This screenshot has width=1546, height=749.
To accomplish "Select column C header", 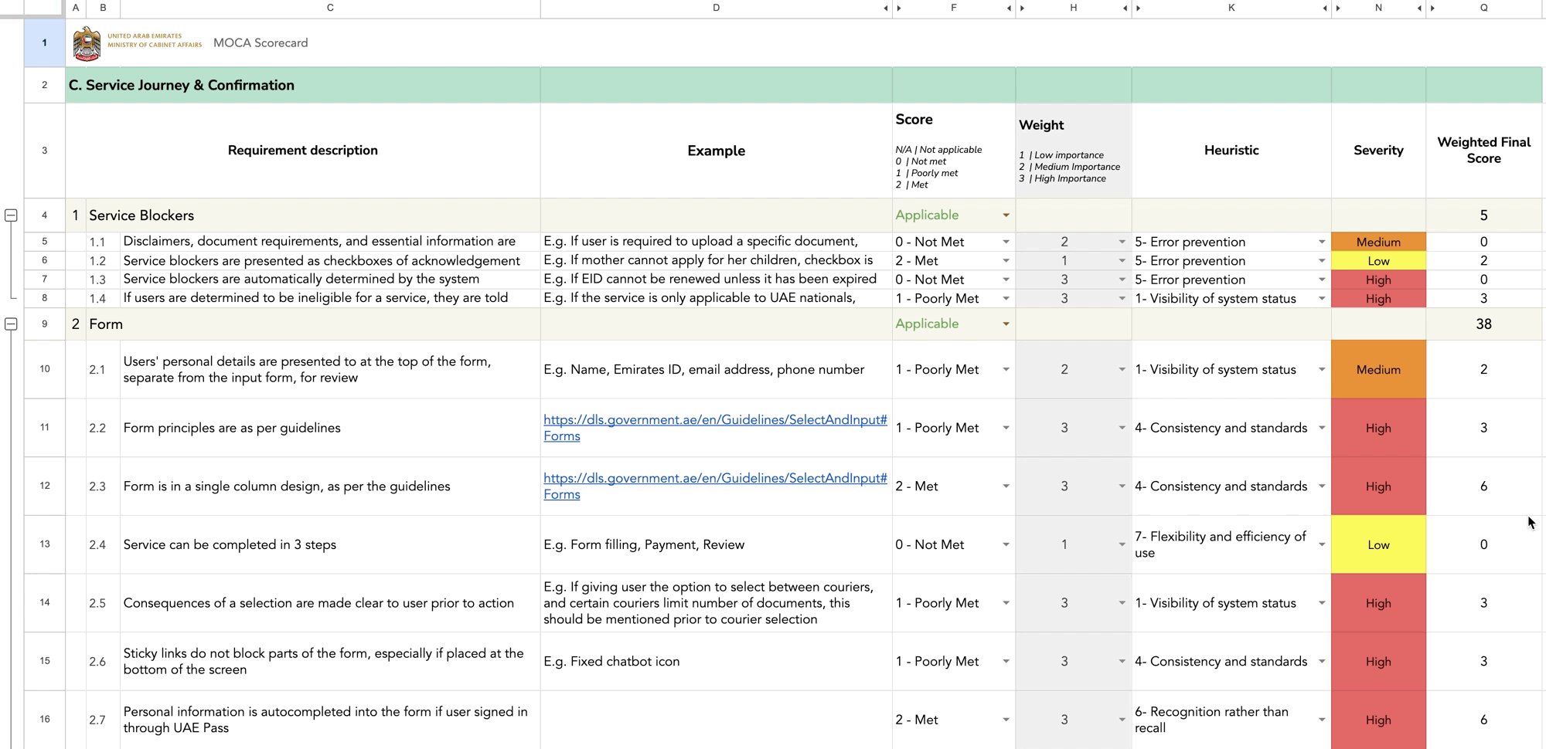I will [330, 8].
